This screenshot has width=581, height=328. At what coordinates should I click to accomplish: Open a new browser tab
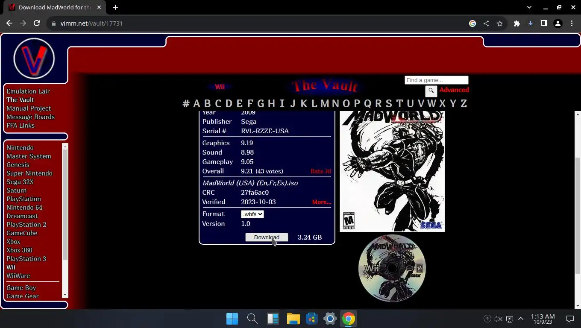(115, 7)
